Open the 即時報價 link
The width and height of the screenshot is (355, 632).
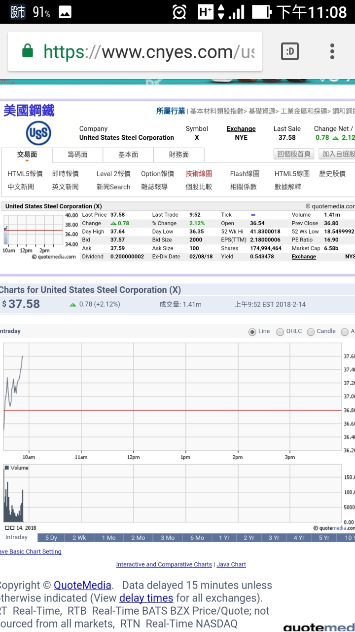(x=65, y=174)
